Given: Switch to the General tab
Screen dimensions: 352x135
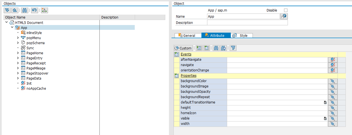Looking at the screenshot, I should pos(187,35).
